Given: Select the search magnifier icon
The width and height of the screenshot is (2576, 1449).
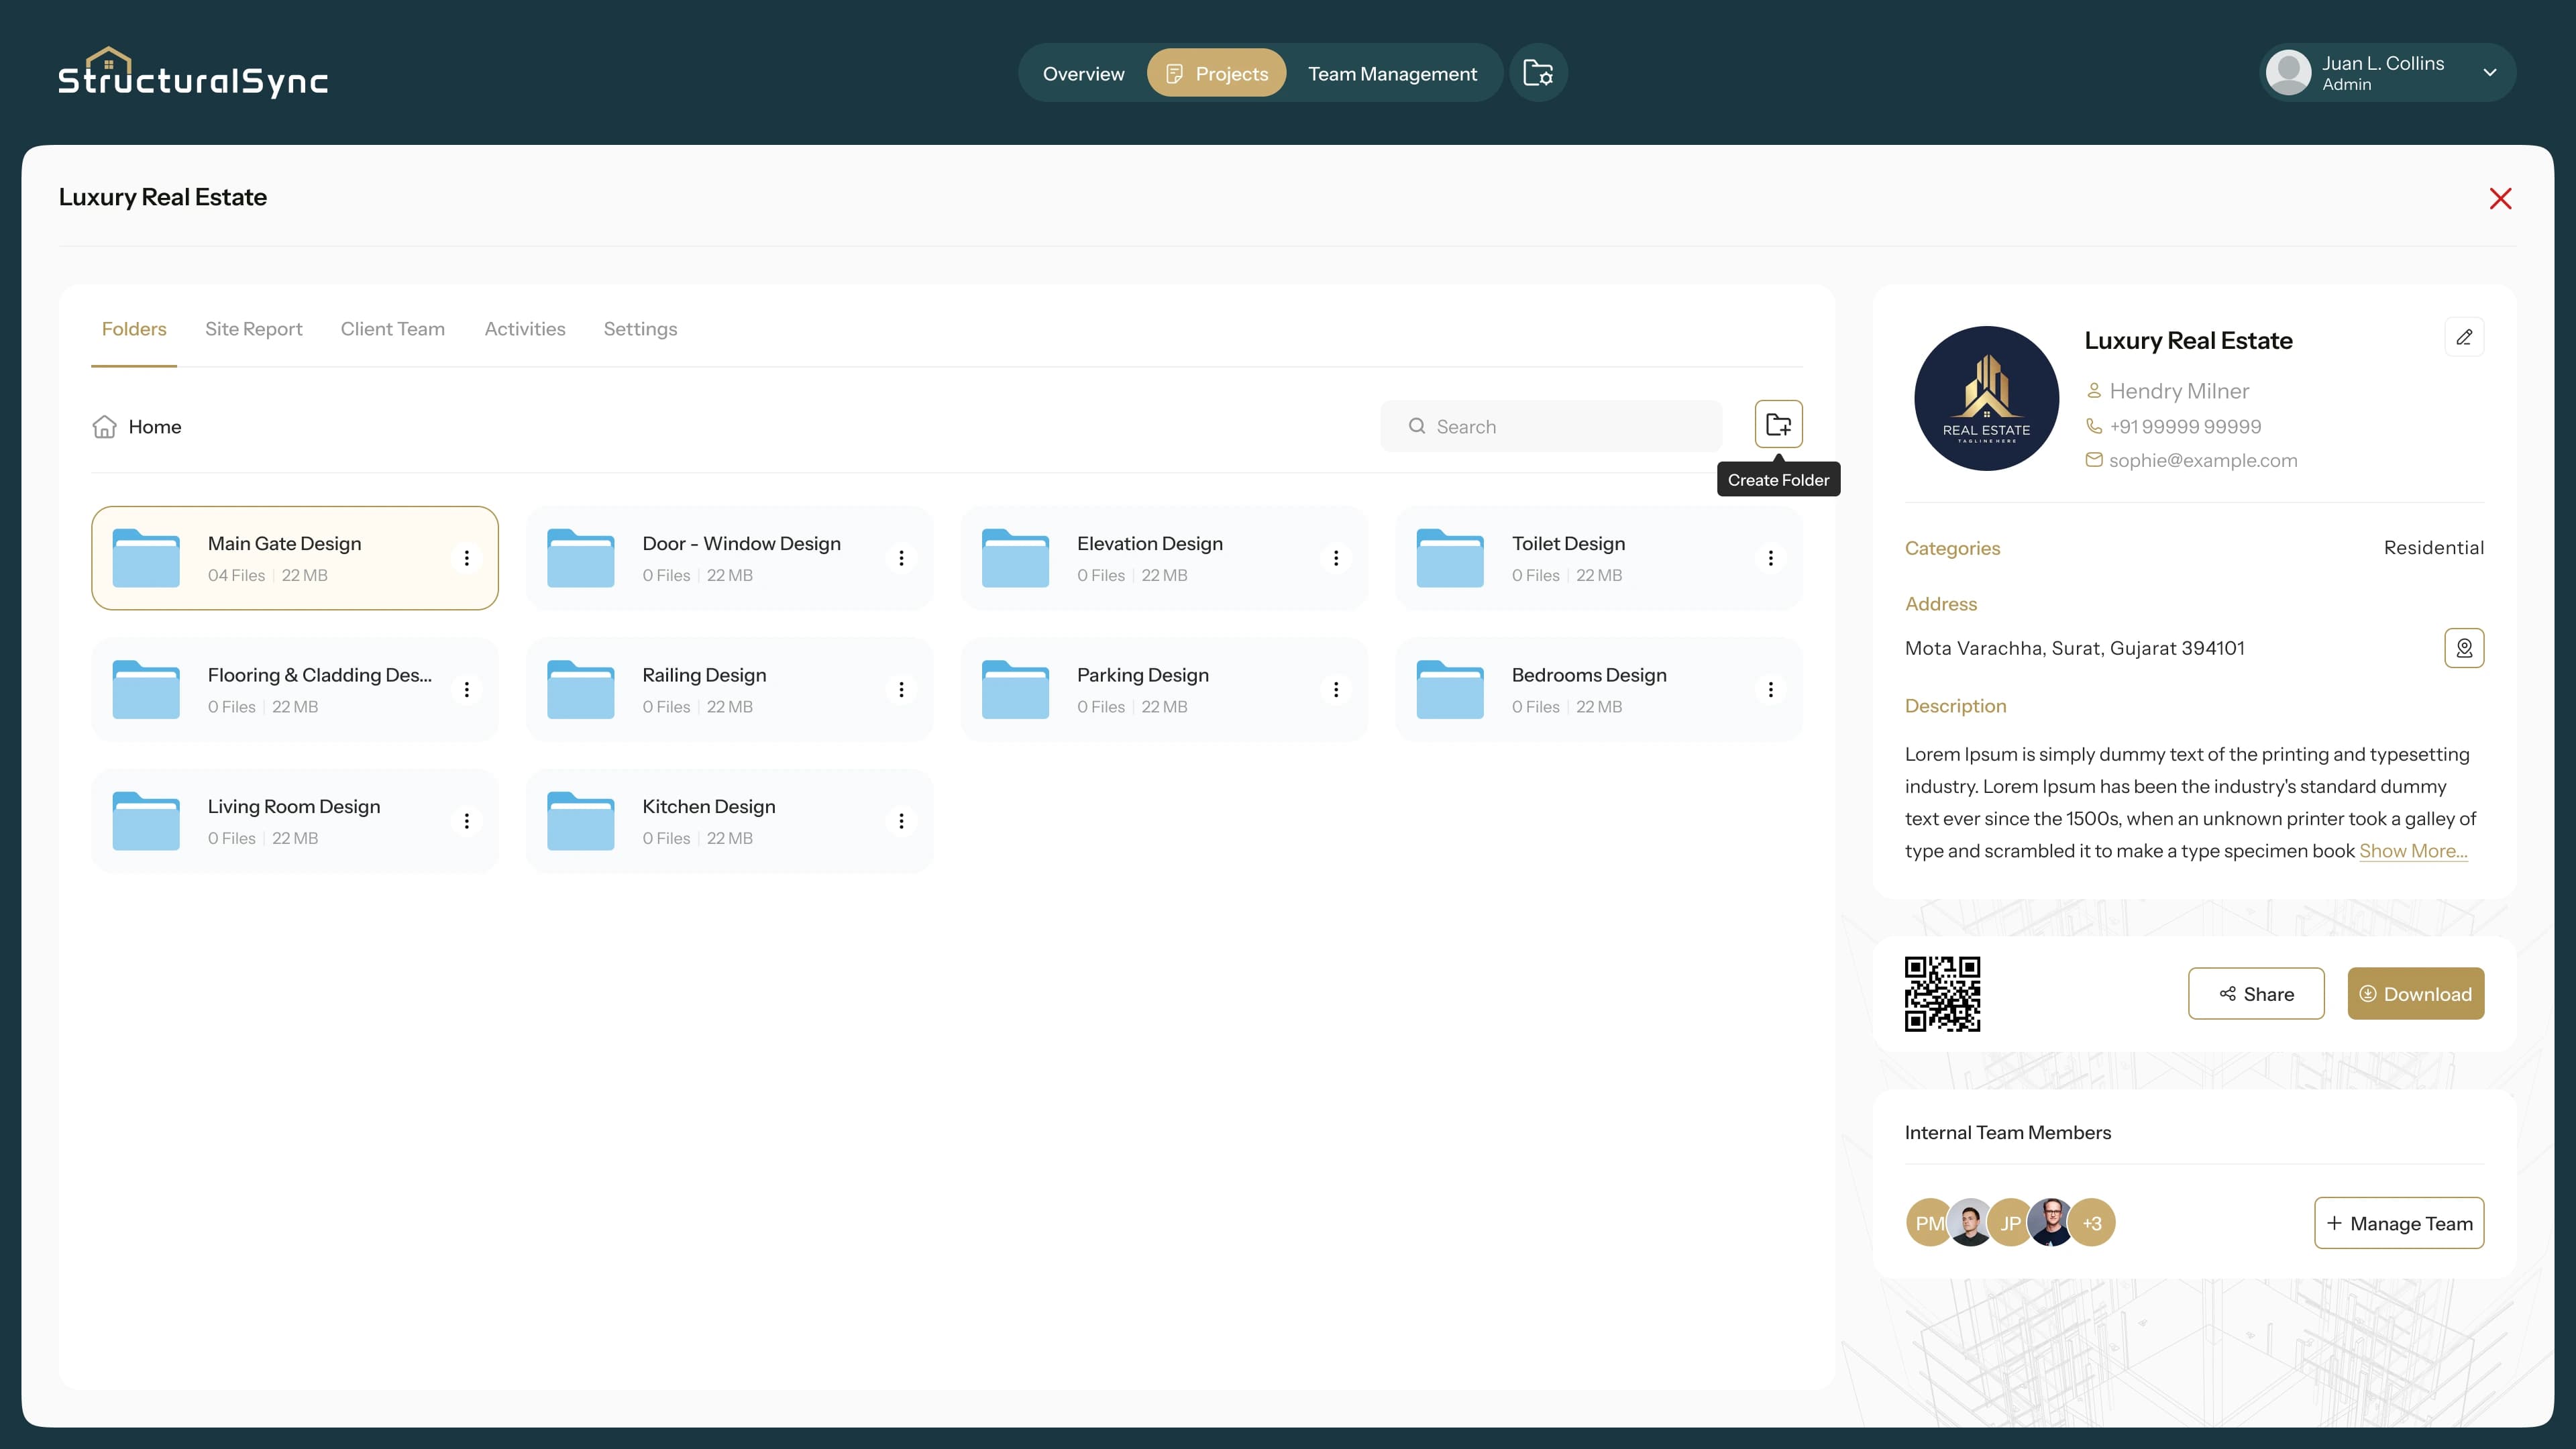Looking at the screenshot, I should click(1417, 426).
